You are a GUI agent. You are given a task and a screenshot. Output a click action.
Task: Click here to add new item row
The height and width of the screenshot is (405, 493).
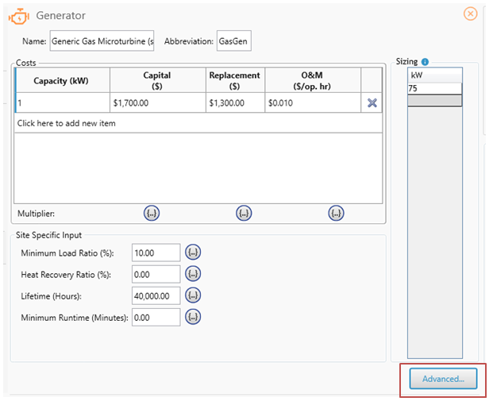[67, 123]
